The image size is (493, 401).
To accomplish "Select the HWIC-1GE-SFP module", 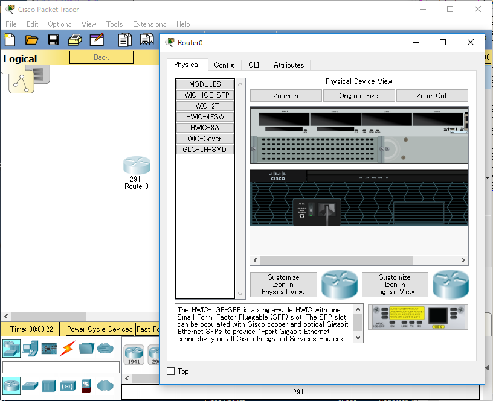I will tap(205, 95).
